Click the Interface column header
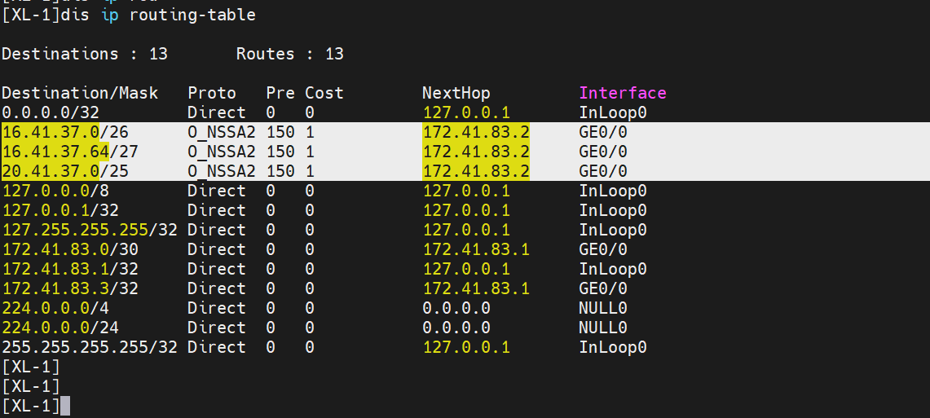Image resolution: width=930 pixels, height=418 pixels. (x=622, y=93)
